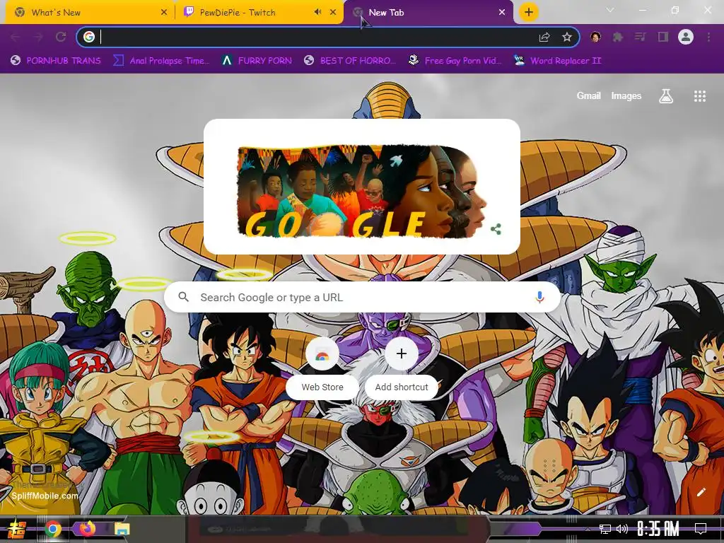The height and width of the screenshot is (543, 724).
Task: Open the tab search chevron
Action: [x=610, y=10]
